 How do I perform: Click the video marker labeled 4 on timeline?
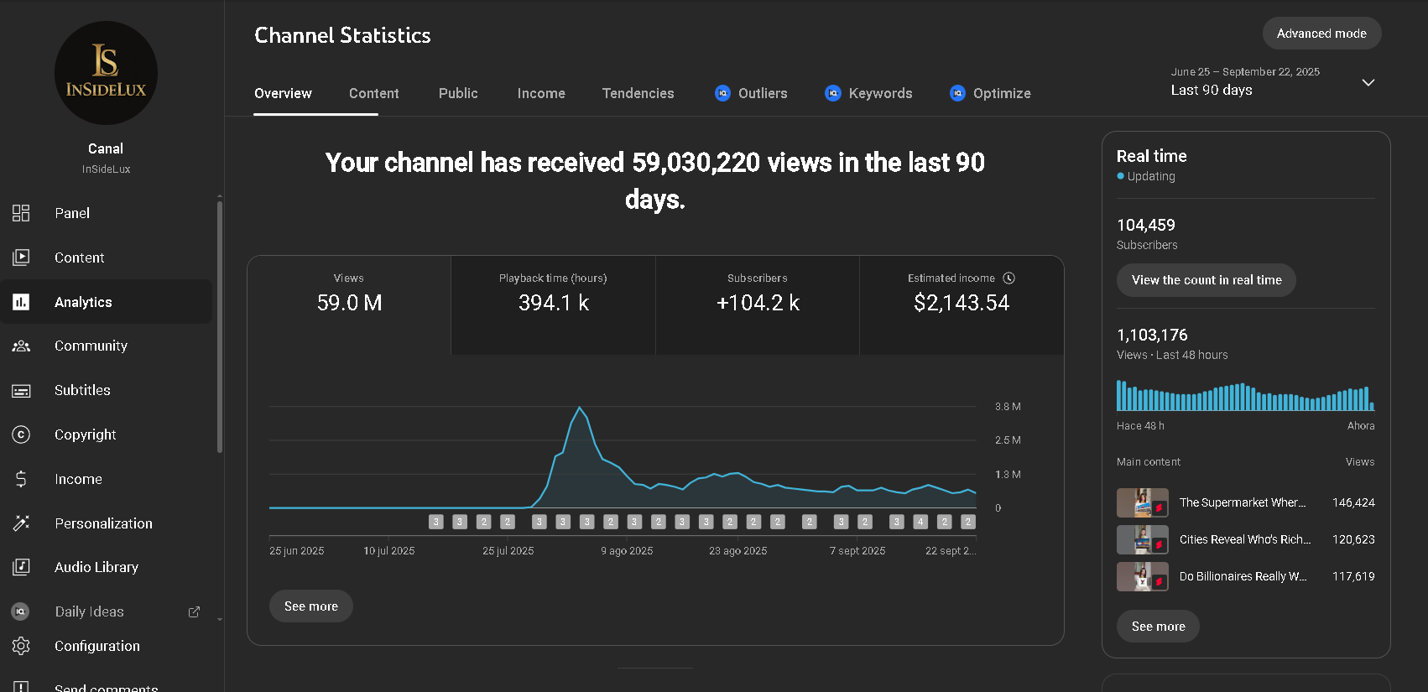[x=920, y=522]
